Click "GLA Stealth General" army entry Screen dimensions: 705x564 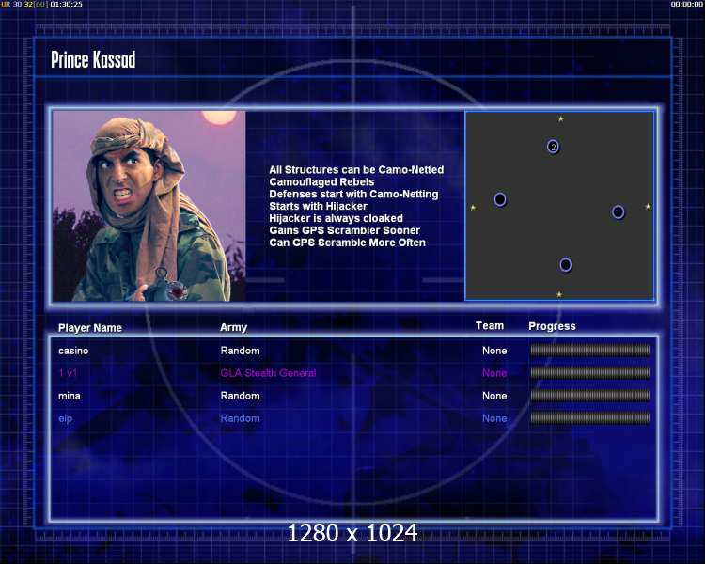(268, 373)
